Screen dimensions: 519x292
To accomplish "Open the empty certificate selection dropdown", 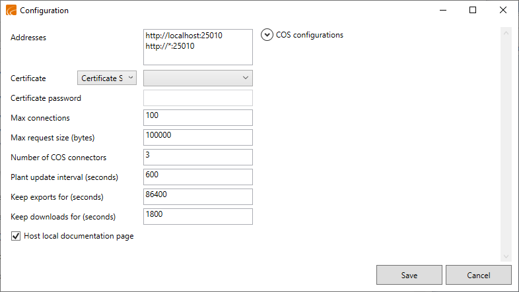I will coord(198,78).
